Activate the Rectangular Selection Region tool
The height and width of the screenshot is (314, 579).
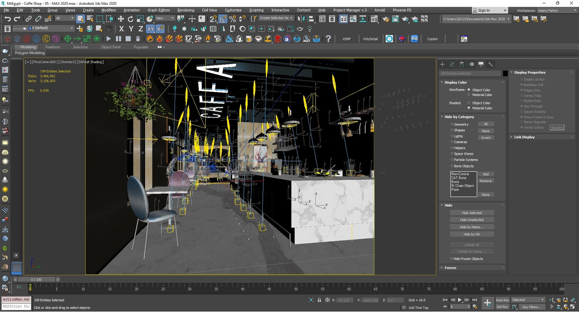pos(100,18)
